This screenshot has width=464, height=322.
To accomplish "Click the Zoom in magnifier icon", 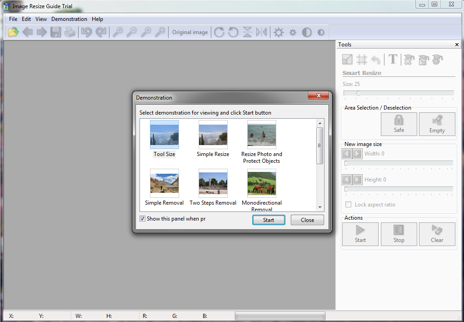I will (x=118, y=32).
